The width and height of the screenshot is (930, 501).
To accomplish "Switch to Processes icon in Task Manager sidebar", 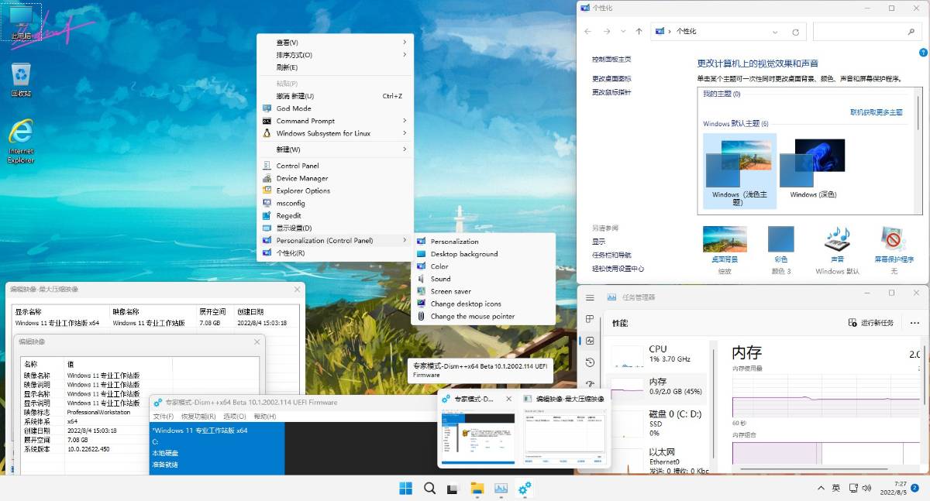I will click(x=590, y=319).
